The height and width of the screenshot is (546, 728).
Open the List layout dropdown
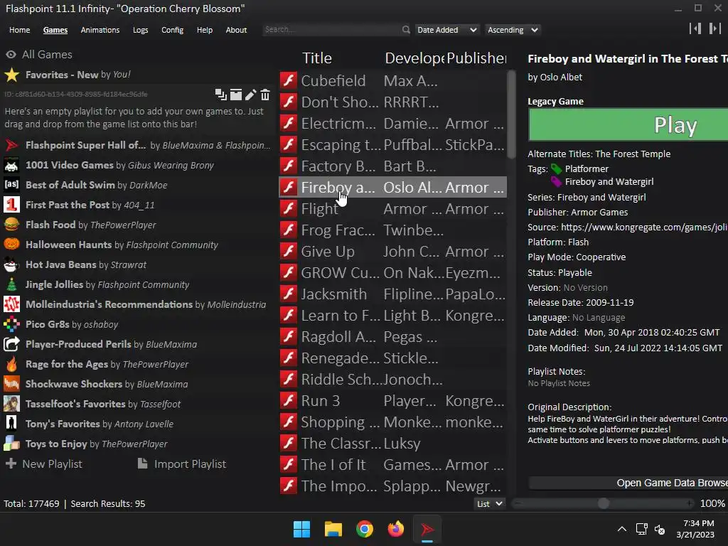pos(489,504)
